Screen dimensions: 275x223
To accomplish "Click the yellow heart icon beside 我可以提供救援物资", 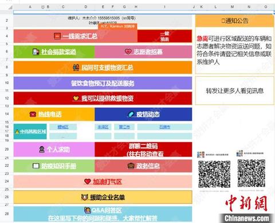I will pos(76,98).
